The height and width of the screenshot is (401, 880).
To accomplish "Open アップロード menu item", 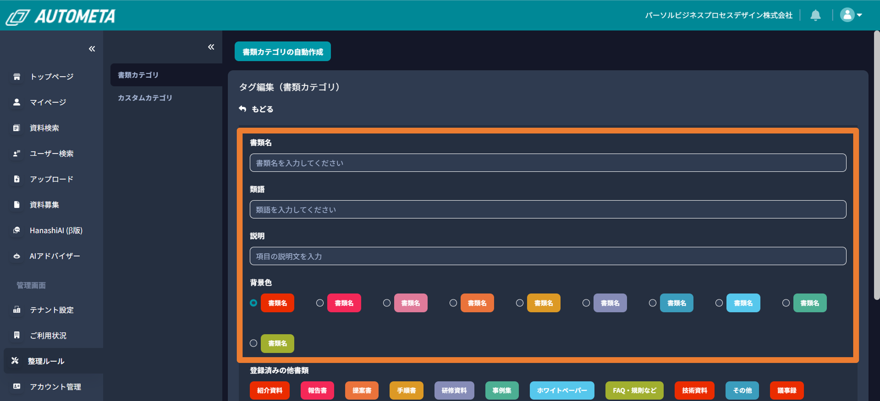I will pos(52,179).
